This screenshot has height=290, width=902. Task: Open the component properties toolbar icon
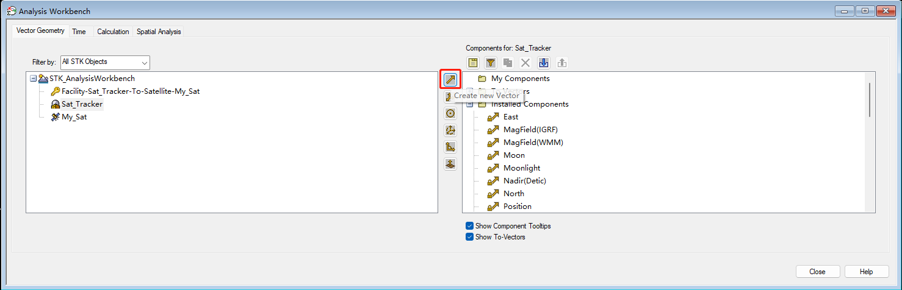point(473,63)
